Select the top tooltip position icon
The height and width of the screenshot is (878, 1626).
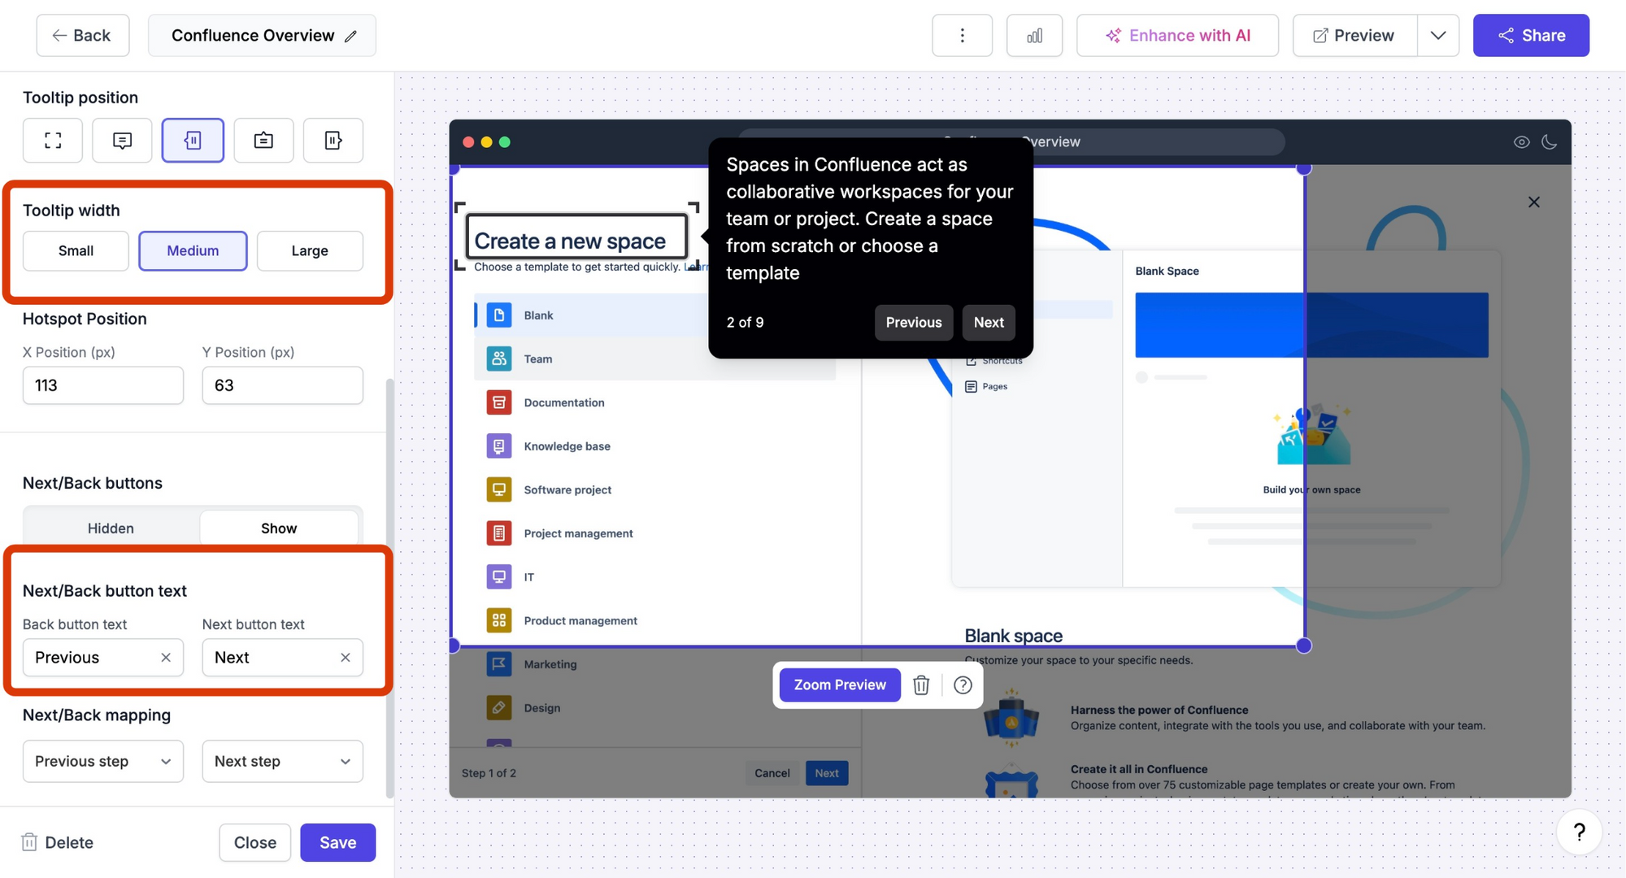(x=263, y=140)
